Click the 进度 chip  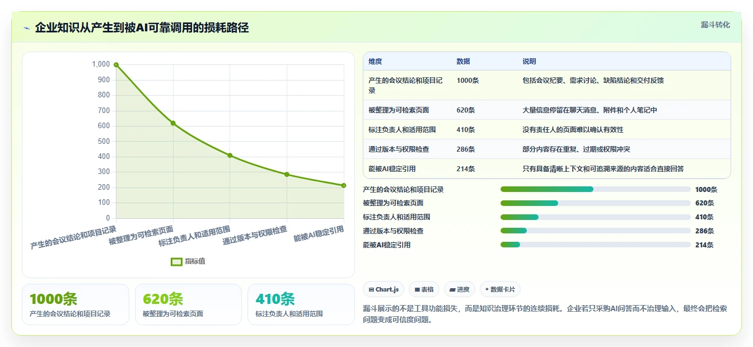click(x=460, y=289)
